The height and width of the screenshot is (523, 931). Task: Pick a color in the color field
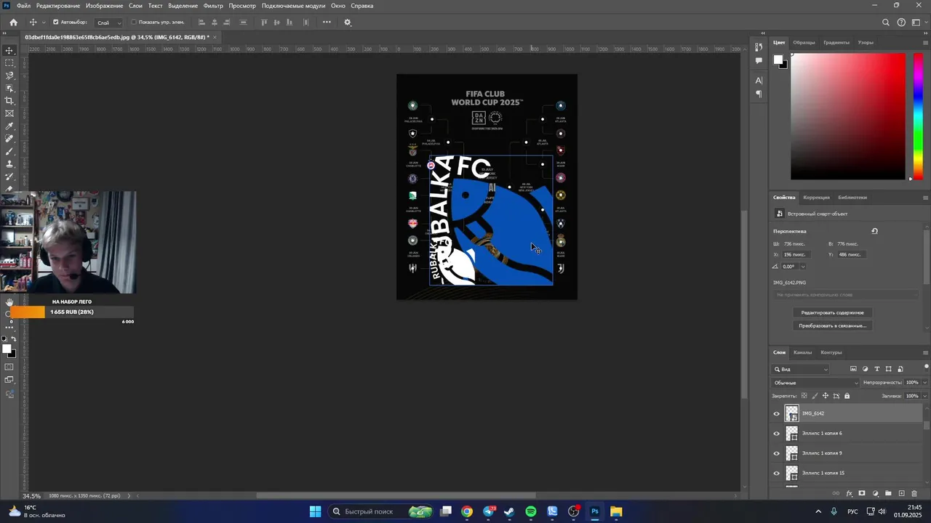[x=847, y=116]
